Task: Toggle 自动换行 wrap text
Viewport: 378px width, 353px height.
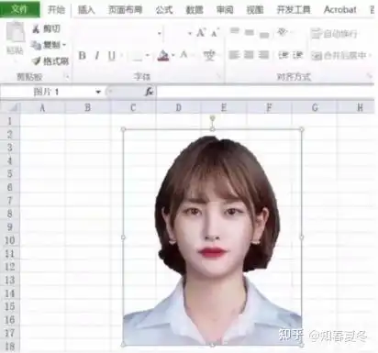Action: click(x=334, y=34)
